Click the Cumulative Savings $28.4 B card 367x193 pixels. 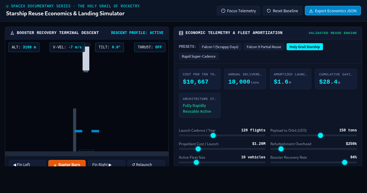(x=336, y=79)
